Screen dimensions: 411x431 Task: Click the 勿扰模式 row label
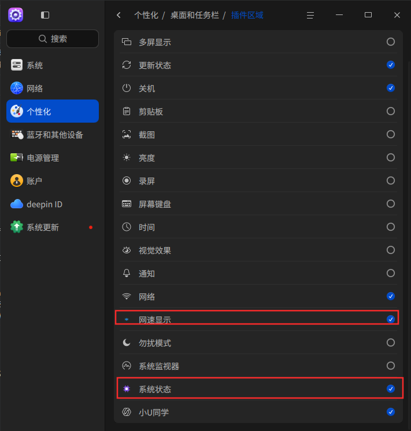[x=155, y=342]
